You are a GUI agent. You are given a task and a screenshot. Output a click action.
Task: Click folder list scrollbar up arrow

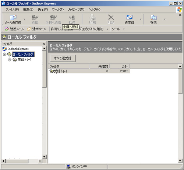coord(180,66)
